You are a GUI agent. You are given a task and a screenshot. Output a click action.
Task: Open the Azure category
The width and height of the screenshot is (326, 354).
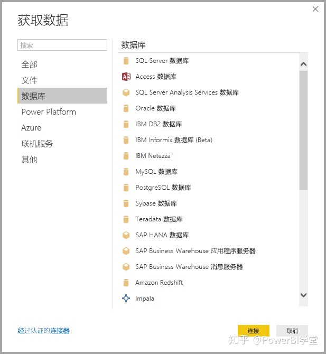pyautogui.click(x=62, y=128)
